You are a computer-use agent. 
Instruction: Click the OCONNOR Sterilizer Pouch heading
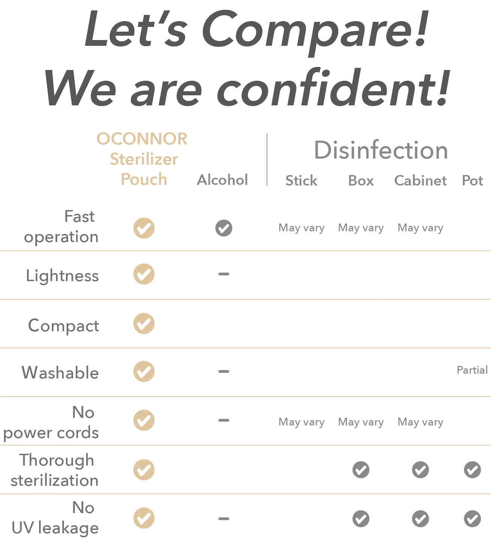(x=143, y=159)
